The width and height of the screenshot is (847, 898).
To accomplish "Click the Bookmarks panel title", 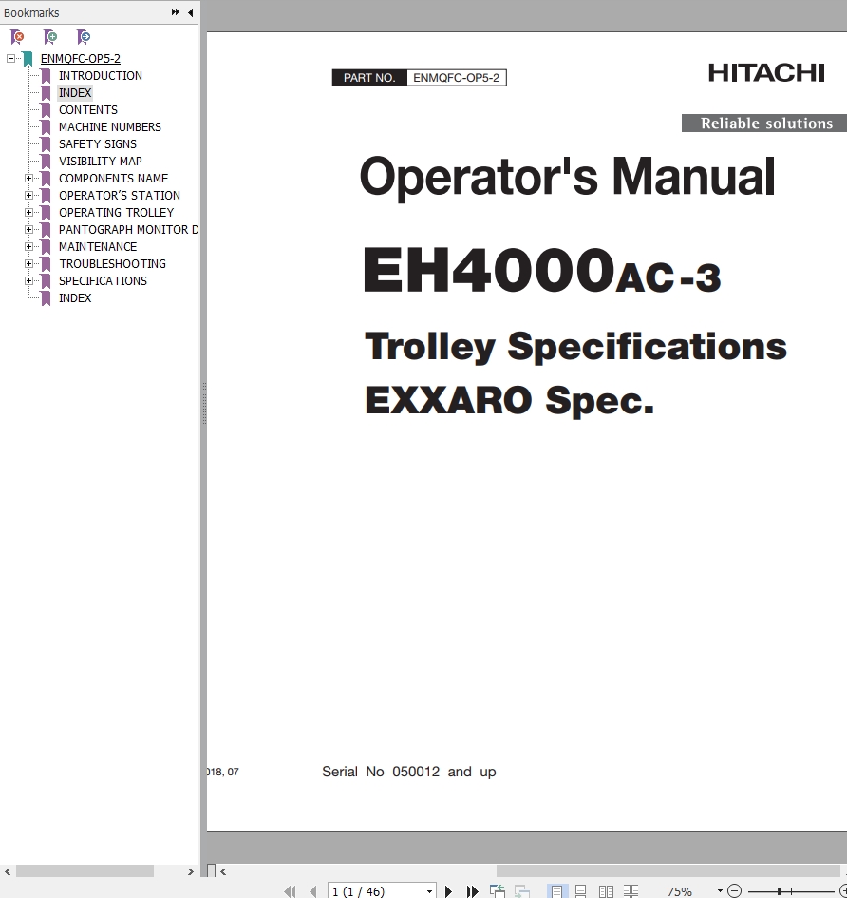I will click(x=31, y=12).
